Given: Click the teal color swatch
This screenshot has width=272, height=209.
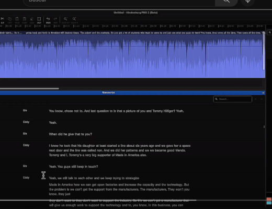Looking at the screenshot, I should pyautogui.click(x=269, y=203).
